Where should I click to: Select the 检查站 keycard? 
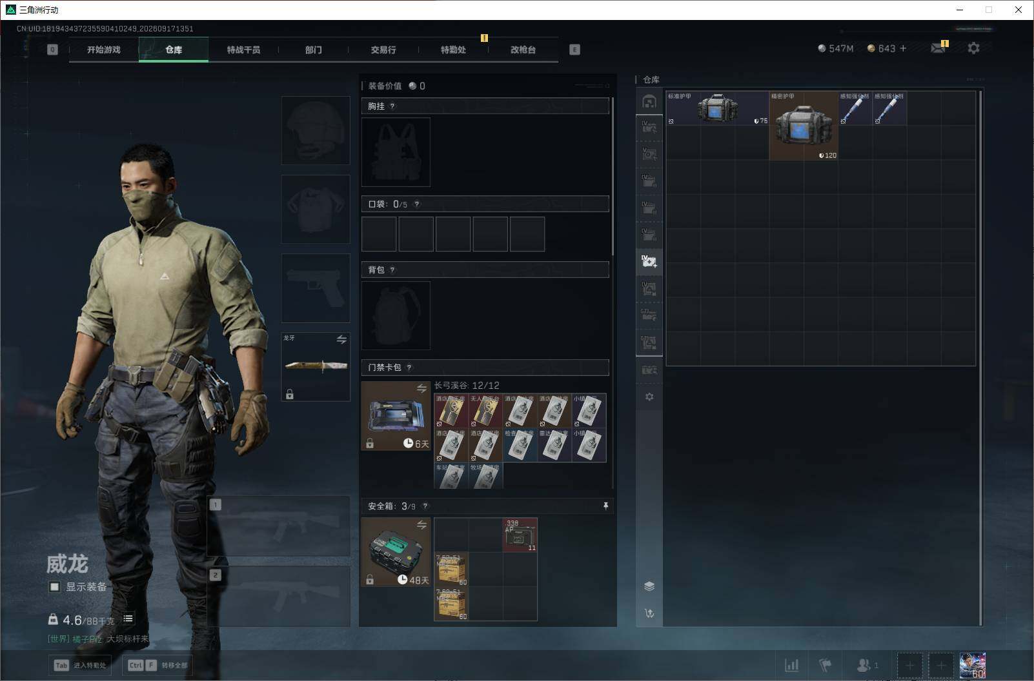520,445
